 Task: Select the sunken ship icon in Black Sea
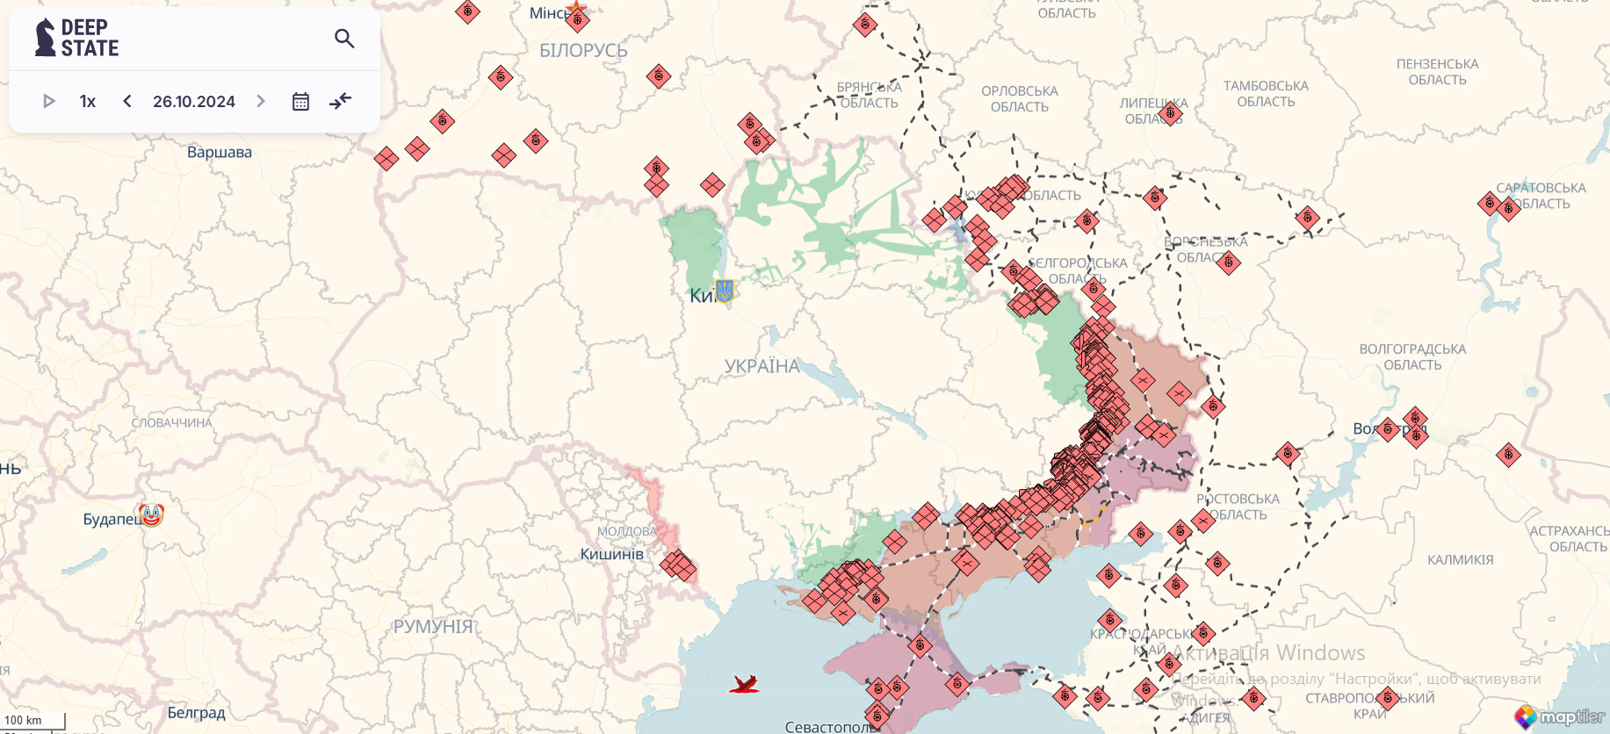tap(745, 683)
